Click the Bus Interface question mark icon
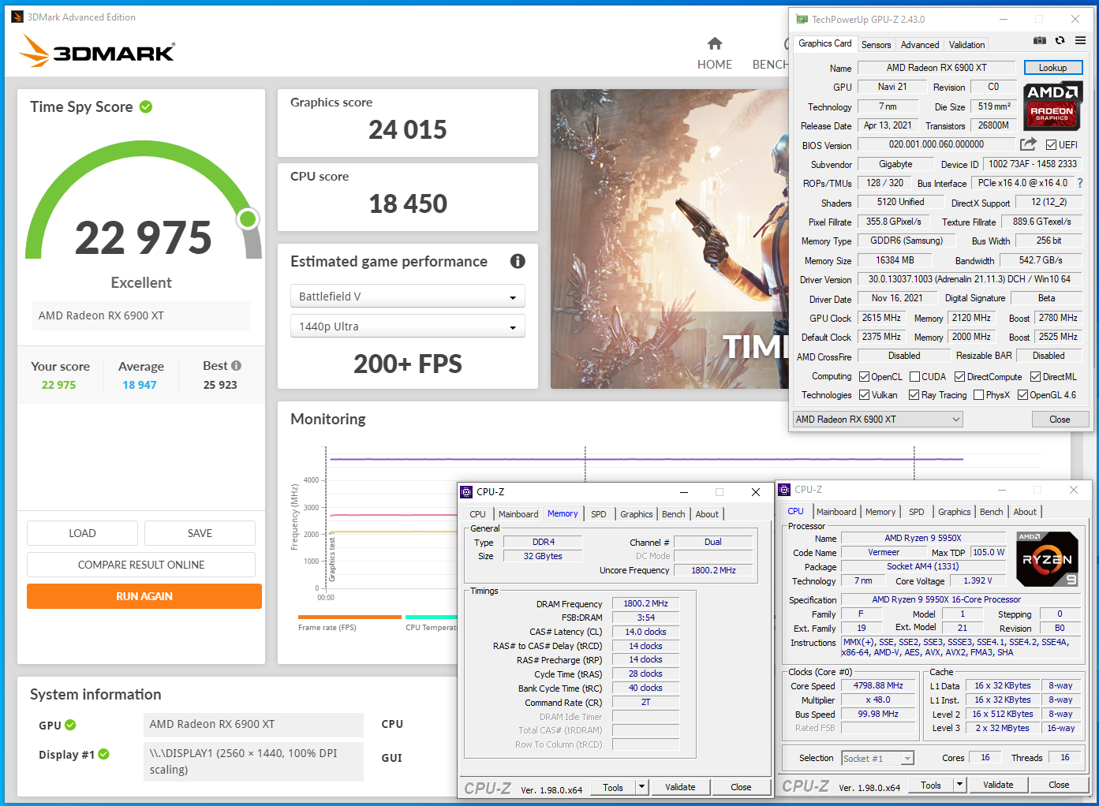Image resolution: width=1099 pixels, height=806 pixels. pyautogui.click(x=1080, y=183)
